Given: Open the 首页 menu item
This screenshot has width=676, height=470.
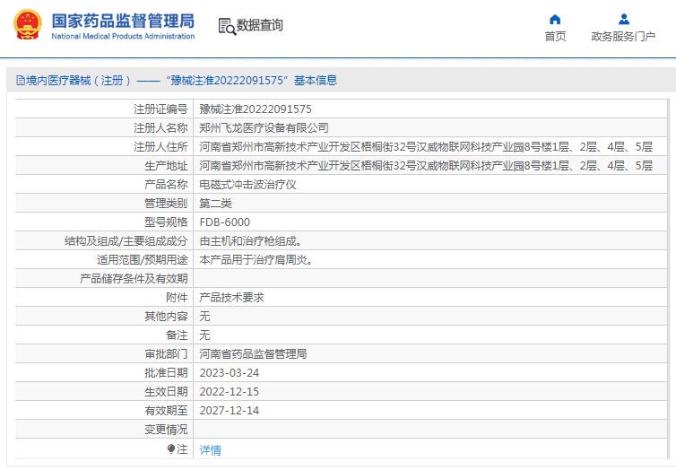Looking at the screenshot, I should tap(555, 36).
